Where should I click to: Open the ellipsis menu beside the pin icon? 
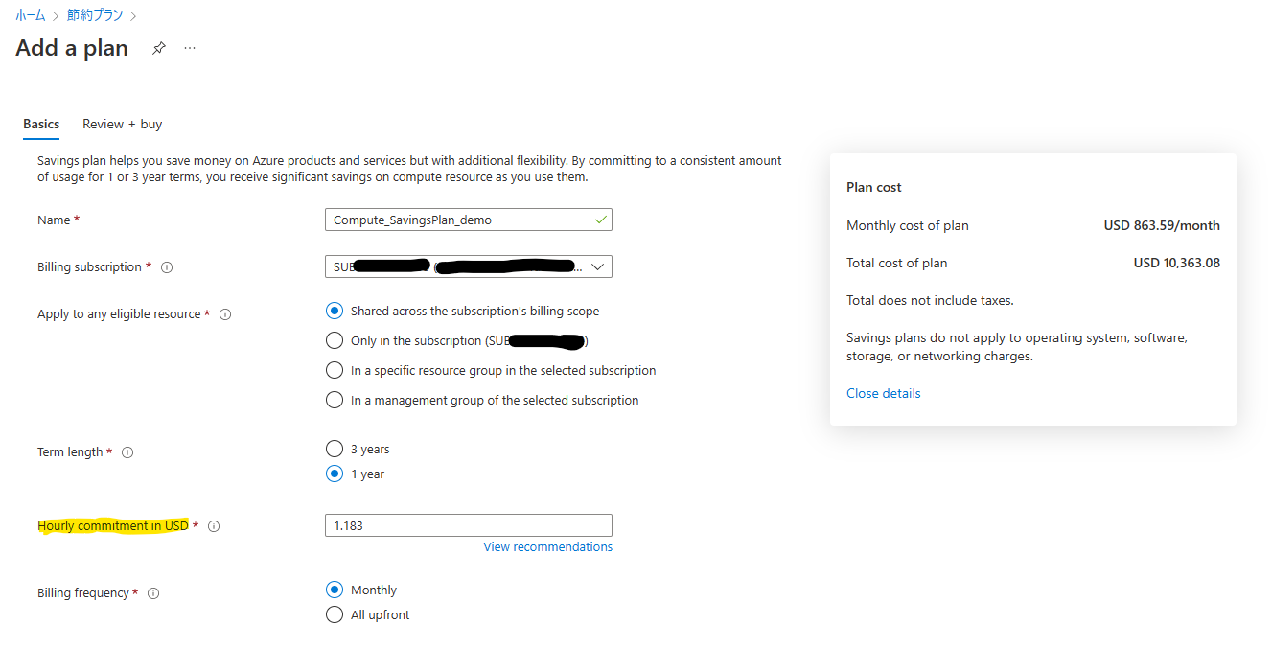coord(189,47)
